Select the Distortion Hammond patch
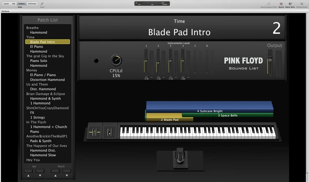Image resolution: width=309 pixels, height=182 pixels. coord(47,79)
